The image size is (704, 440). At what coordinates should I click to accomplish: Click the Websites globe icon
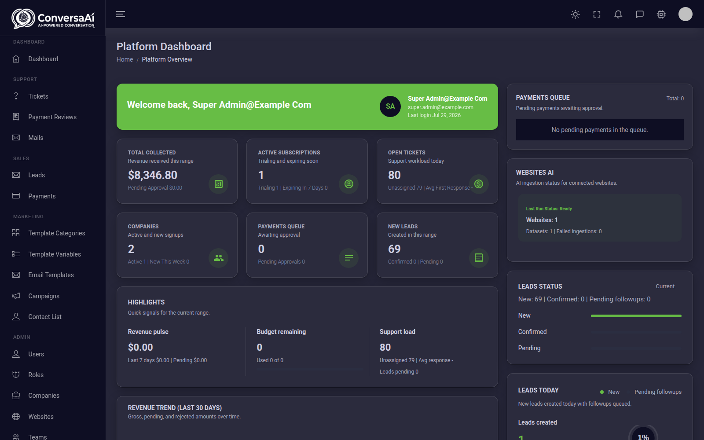16,416
